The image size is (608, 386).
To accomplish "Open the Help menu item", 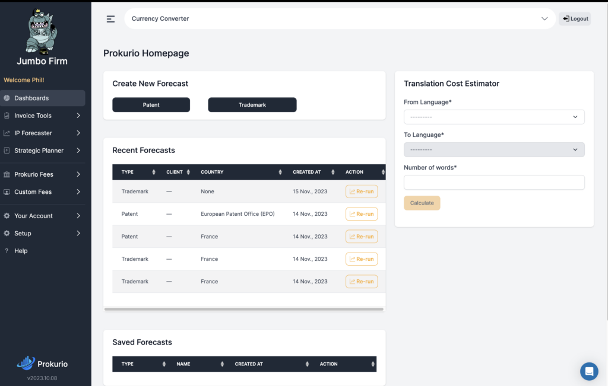I will click(43, 250).
